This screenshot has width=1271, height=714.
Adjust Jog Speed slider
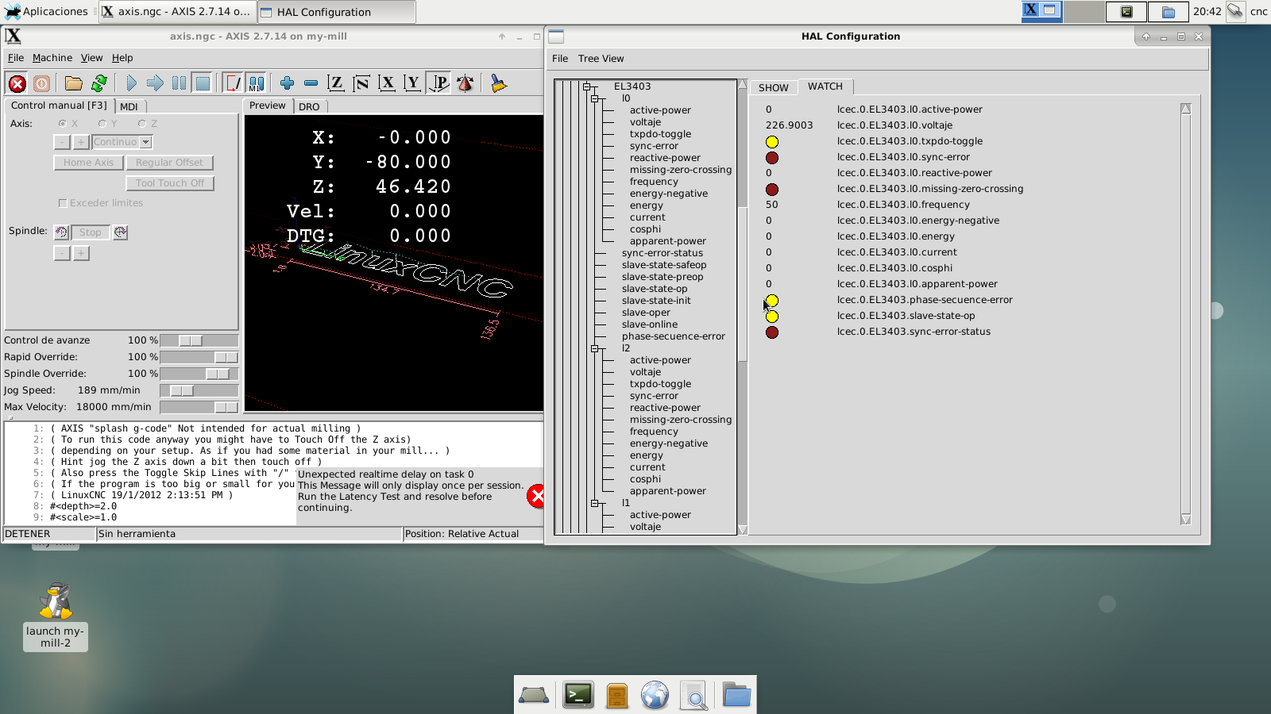point(199,390)
